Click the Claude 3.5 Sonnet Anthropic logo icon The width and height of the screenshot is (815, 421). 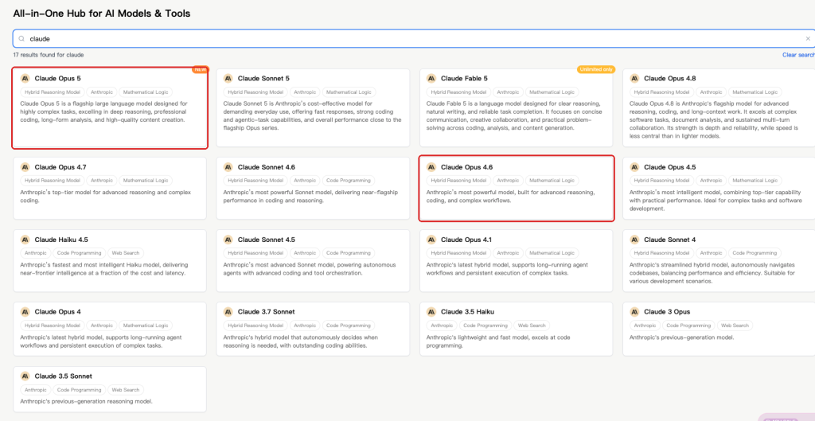(25, 376)
